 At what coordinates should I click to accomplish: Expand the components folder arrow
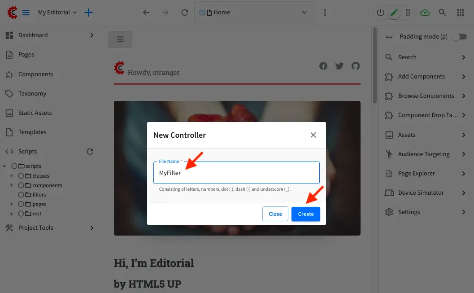tap(12, 185)
